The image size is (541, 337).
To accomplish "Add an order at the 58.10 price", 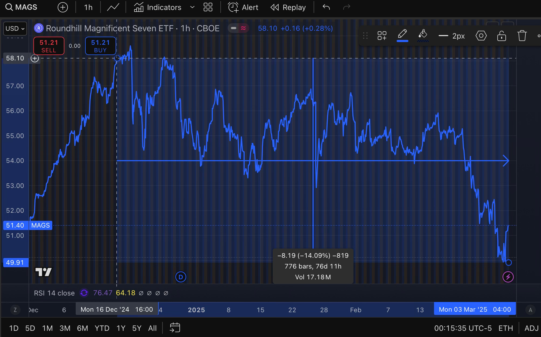I will click(x=35, y=58).
